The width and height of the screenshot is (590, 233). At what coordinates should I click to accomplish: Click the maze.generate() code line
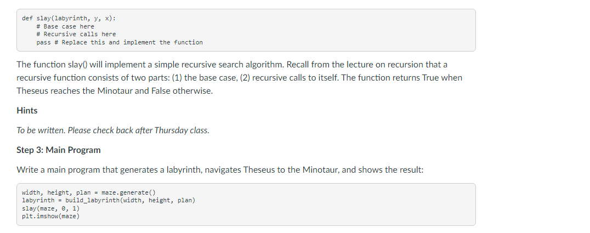point(89,192)
